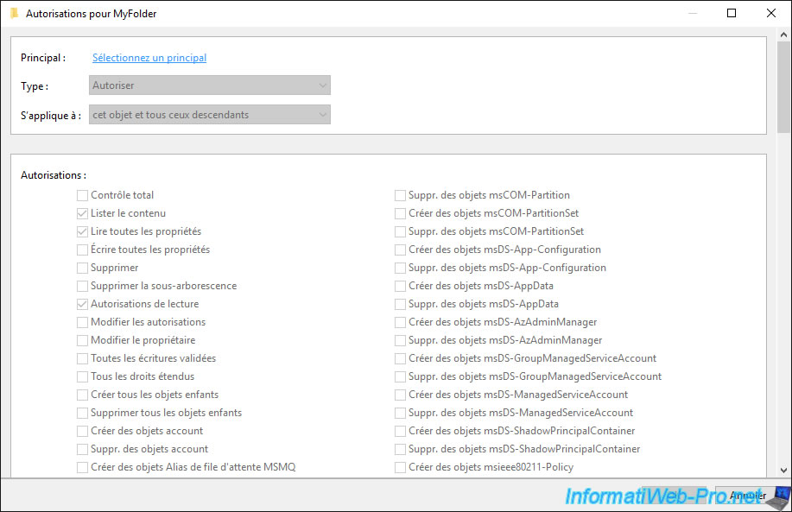Click the scrollbar up arrow
Image resolution: width=792 pixels, height=512 pixels.
coord(783,35)
